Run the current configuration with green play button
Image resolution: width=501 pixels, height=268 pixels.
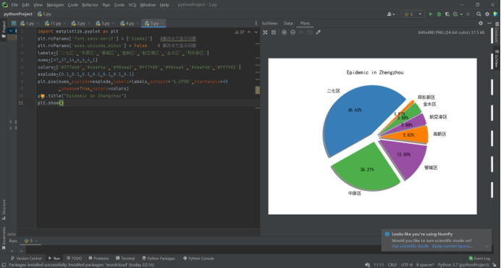(x=431, y=14)
